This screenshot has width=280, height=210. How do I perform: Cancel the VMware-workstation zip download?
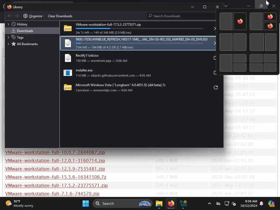click(x=215, y=28)
